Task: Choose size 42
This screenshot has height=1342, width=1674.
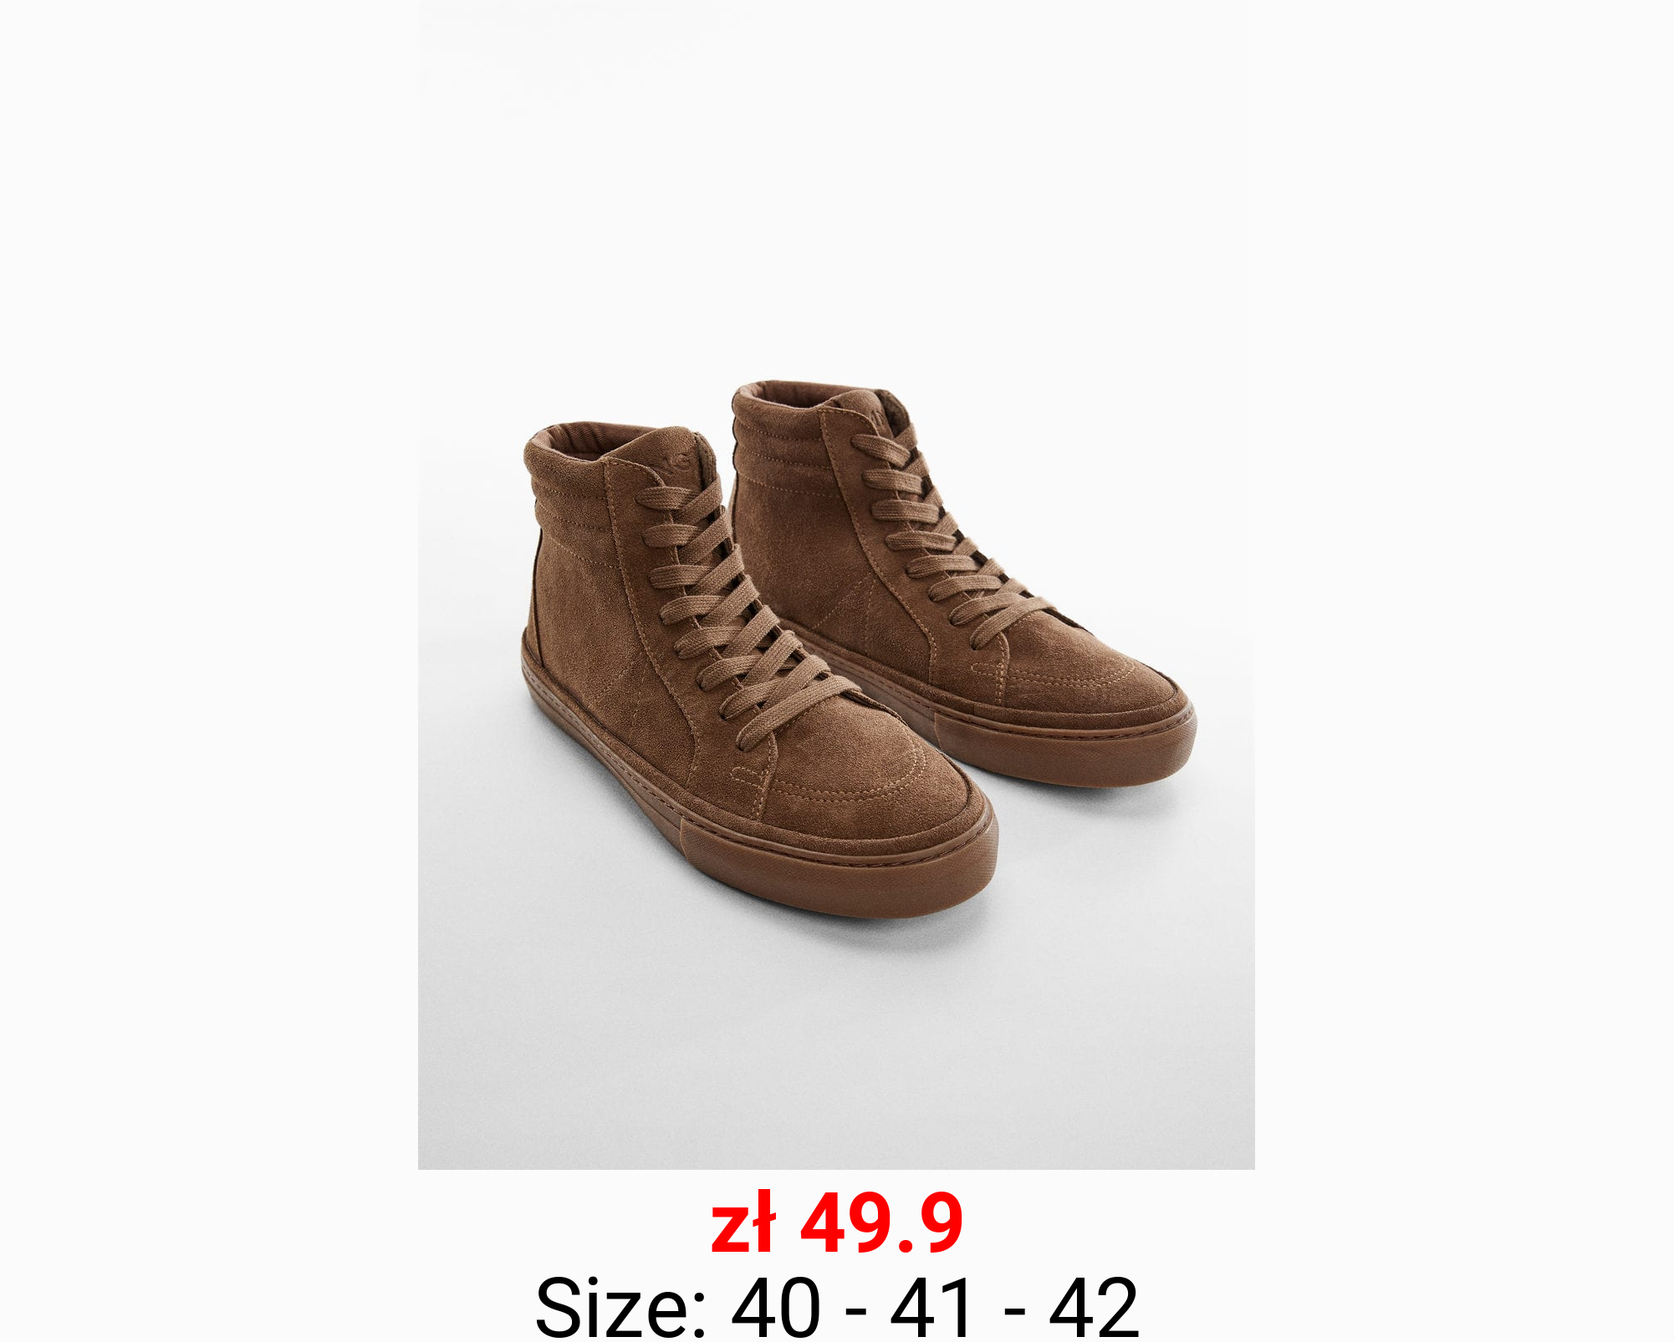Action: pyautogui.click(x=1094, y=1307)
